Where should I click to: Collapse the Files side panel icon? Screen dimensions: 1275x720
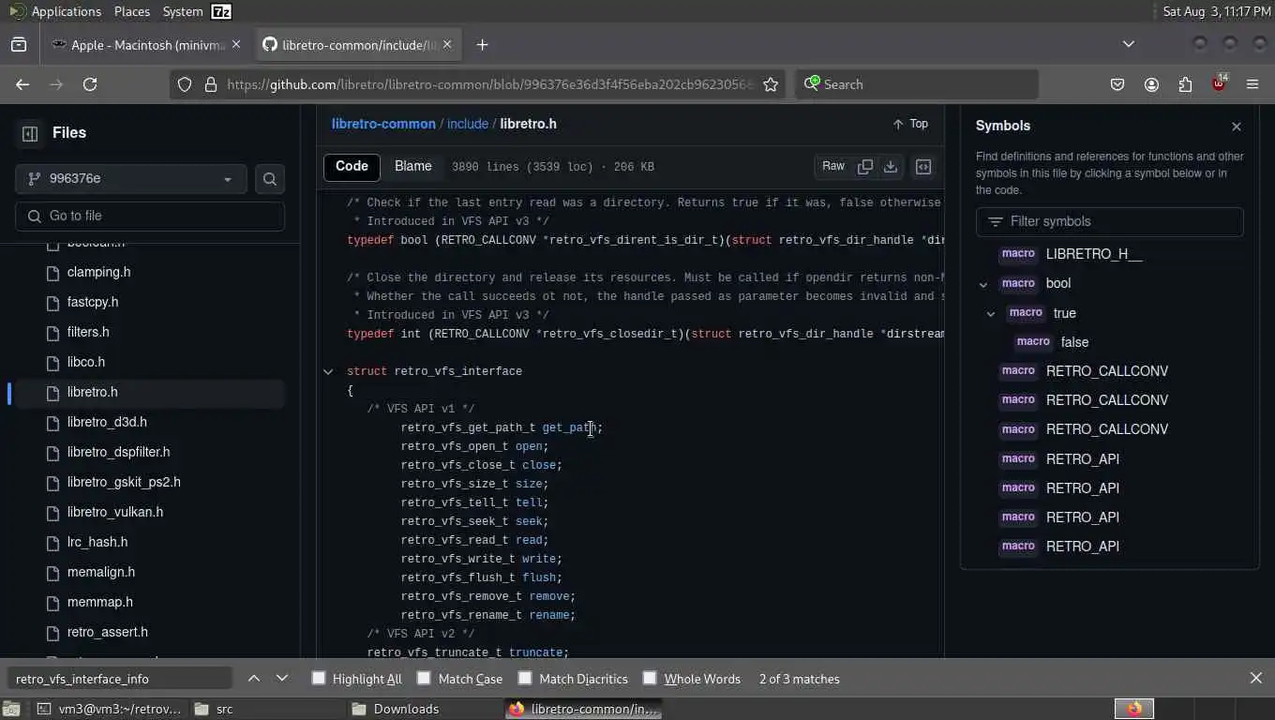point(29,133)
